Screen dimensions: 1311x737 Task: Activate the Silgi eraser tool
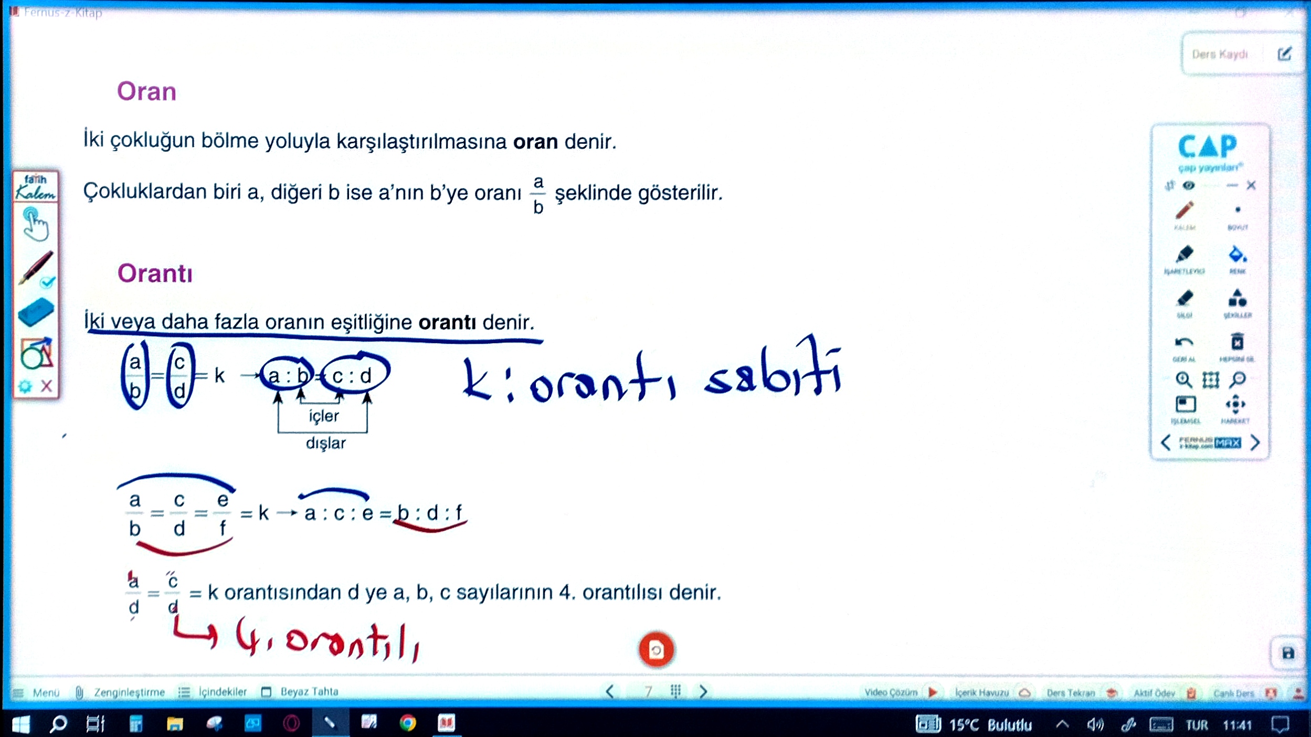tap(1184, 298)
